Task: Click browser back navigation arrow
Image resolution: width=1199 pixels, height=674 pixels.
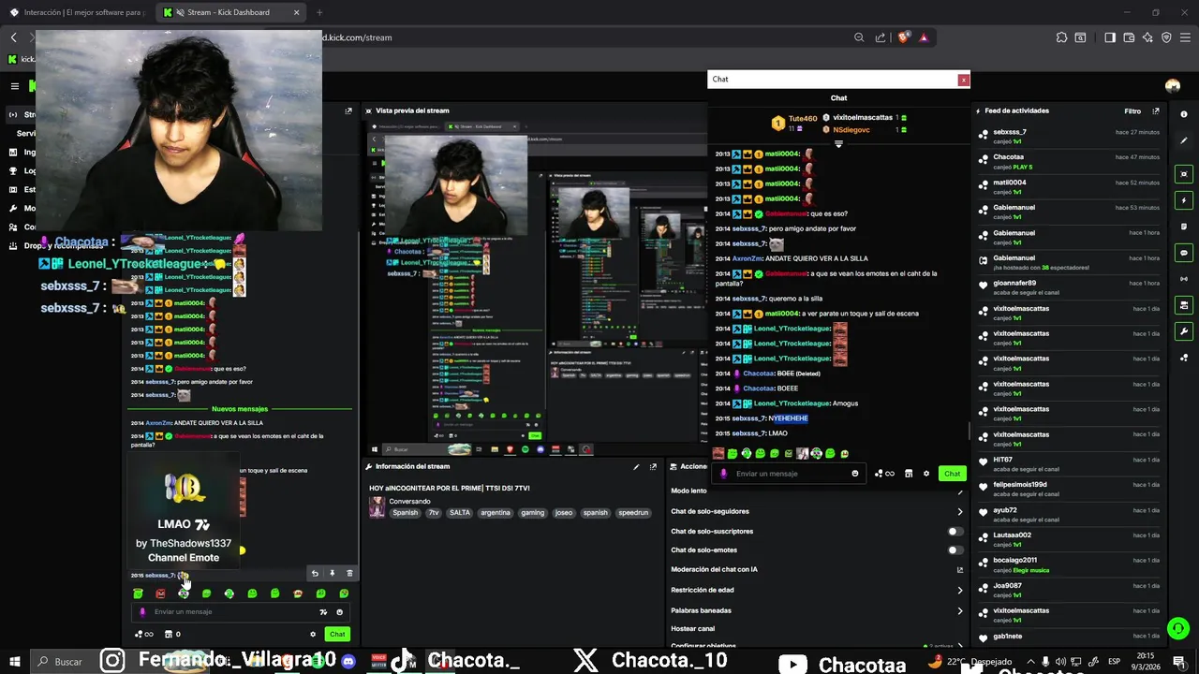Action: tap(14, 37)
